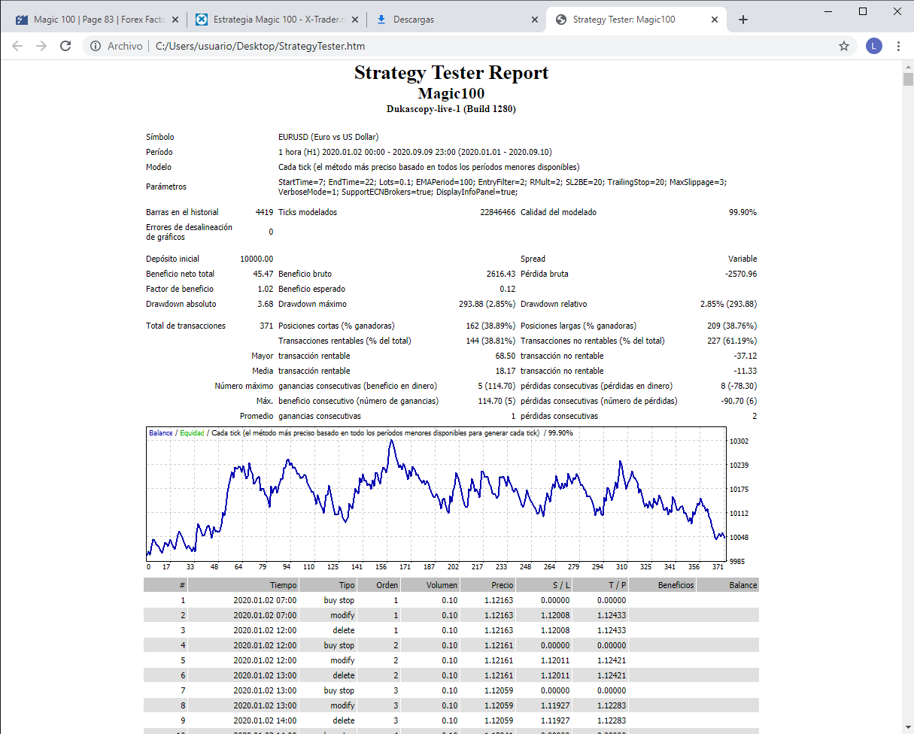This screenshot has width=914, height=734.
Task: Click the browser back arrow
Action: point(17,46)
